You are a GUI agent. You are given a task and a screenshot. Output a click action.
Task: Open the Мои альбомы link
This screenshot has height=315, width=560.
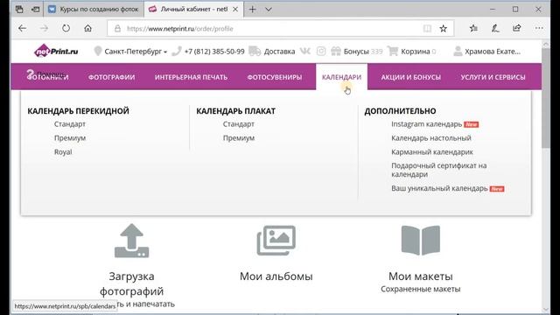[276, 276]
